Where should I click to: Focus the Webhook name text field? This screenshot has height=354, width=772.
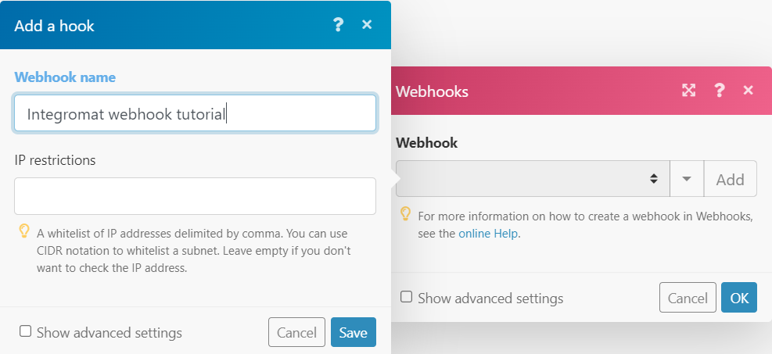[195, 114]
